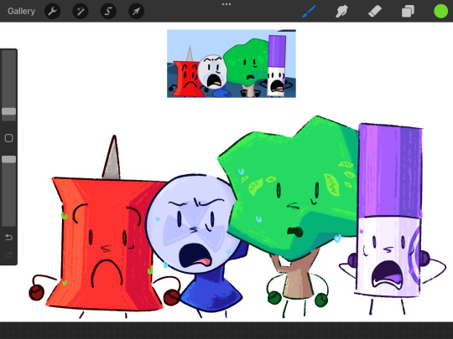Select the Eraser tool
Viewport: 453px width, 339px height.
(x=375, y=11)
